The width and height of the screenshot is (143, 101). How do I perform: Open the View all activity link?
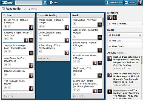122,53
